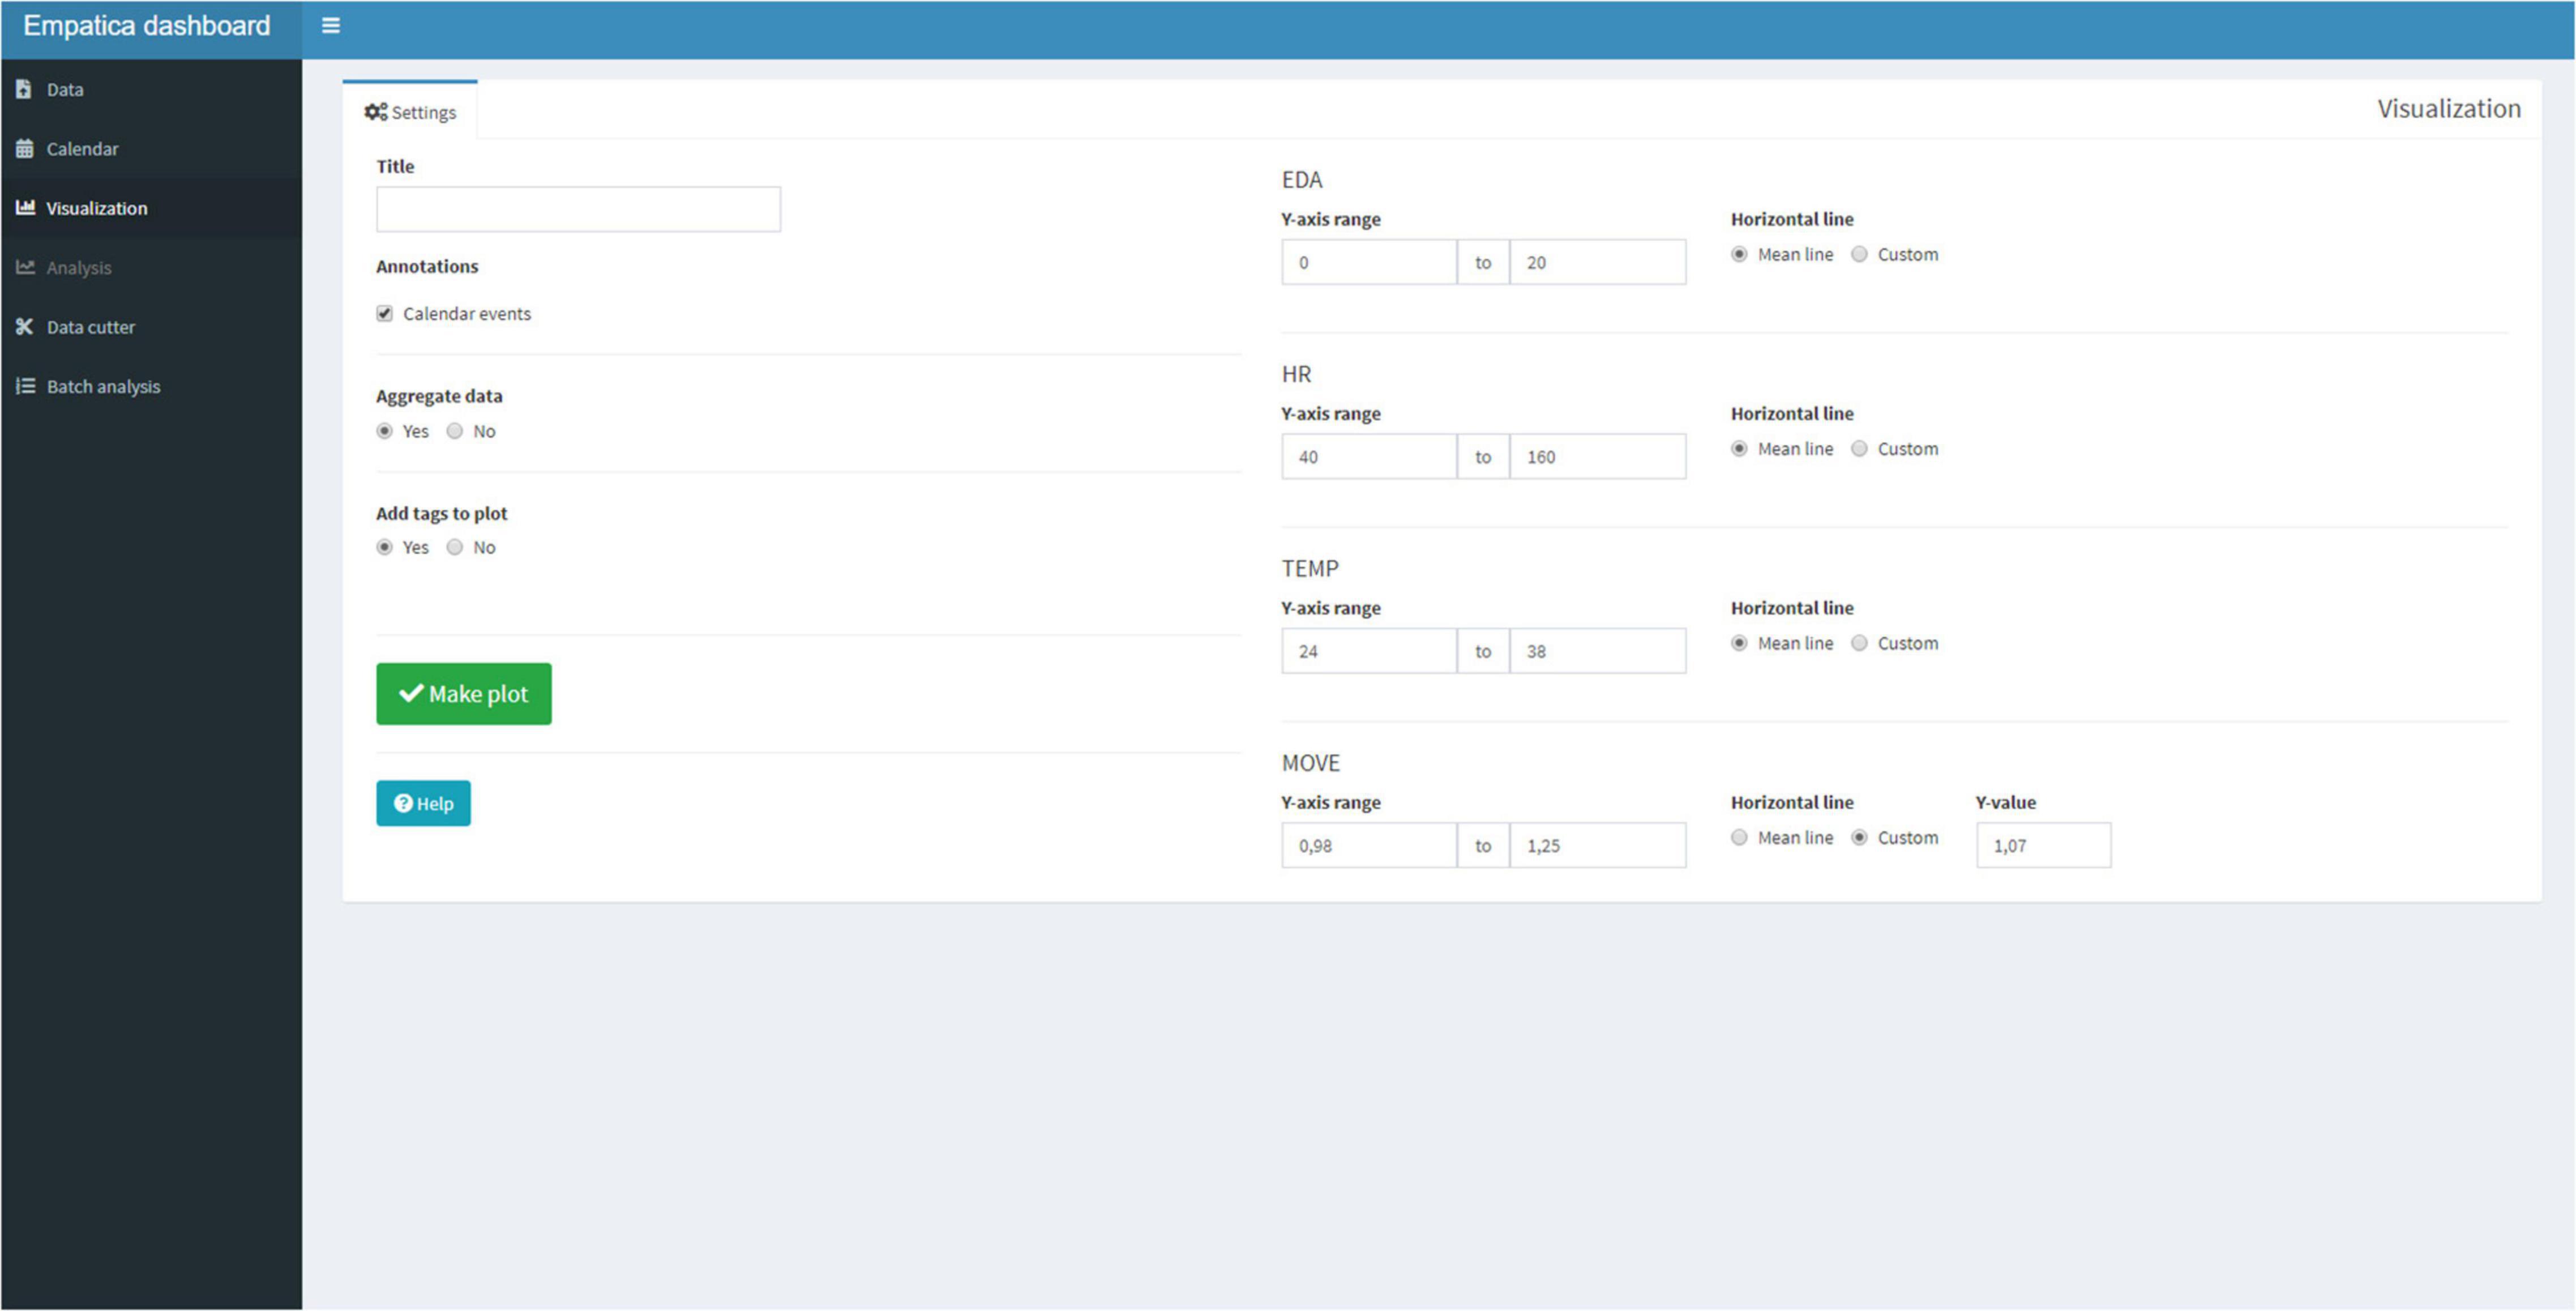Open the Calendar menu item
The width and height of the screenshot is (2576, 1311).
(151, 148)
